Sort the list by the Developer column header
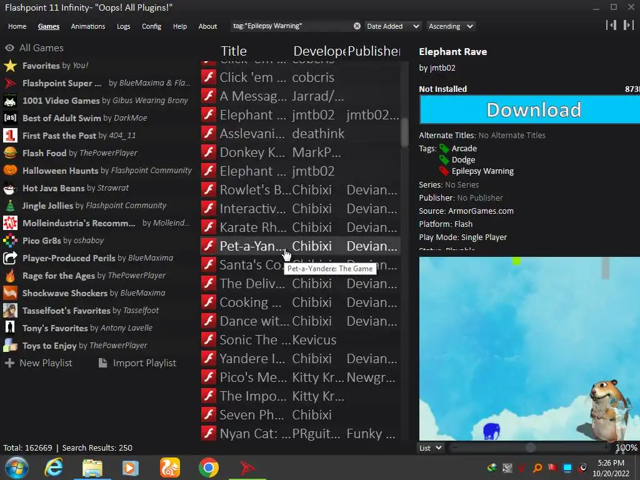 pyautogui.click(x=319, y=51)
